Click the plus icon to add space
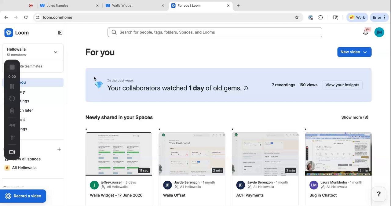The image size is (391, 206). point(59,149)
